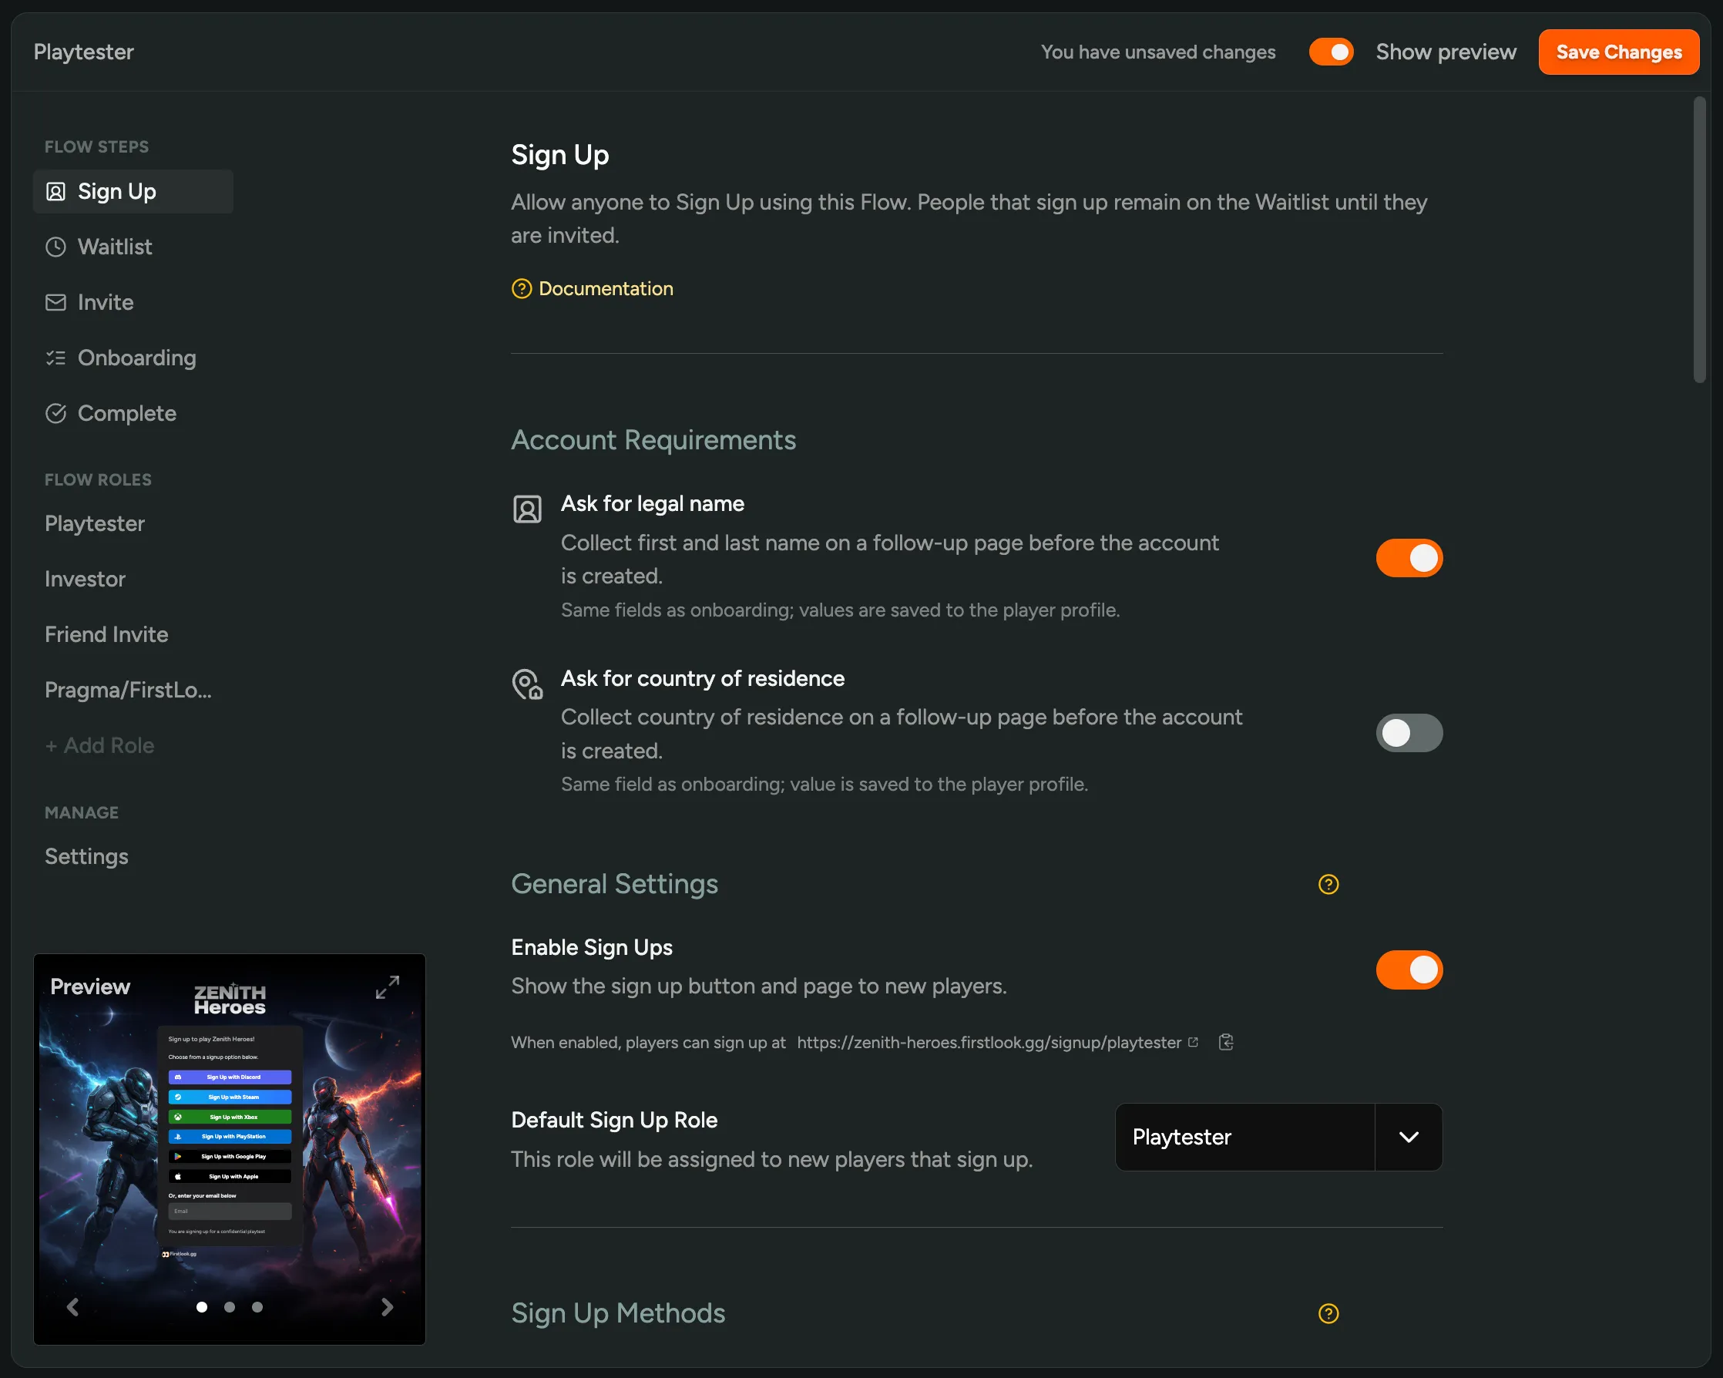Click the question mark icon before Documentation

[x=521, y=287]
